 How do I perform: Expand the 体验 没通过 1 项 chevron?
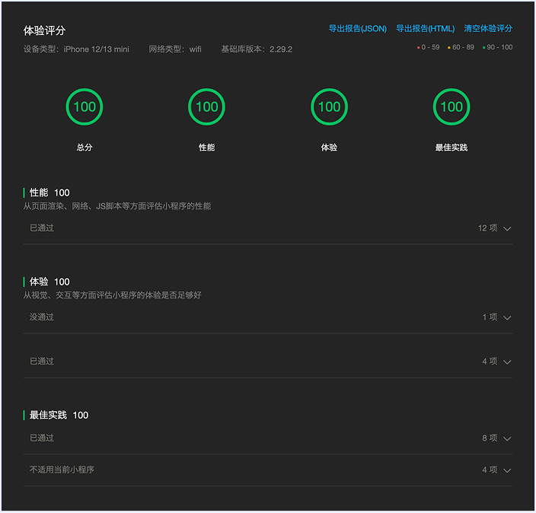tap(507, 318)
